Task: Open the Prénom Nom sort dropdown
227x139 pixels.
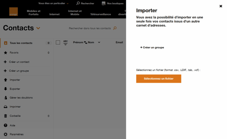Action: (99, 43)
